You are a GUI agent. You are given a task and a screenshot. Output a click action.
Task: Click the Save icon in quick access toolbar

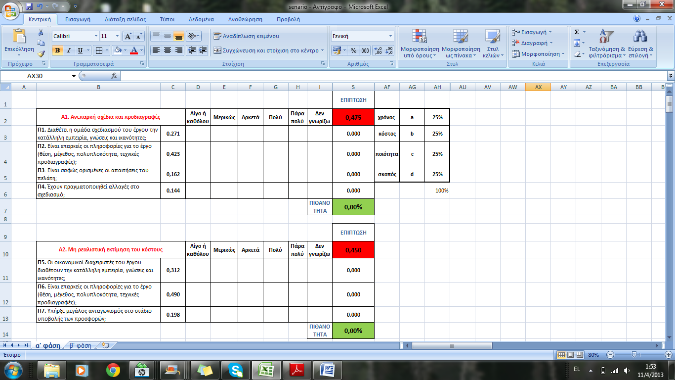[29, 6]
